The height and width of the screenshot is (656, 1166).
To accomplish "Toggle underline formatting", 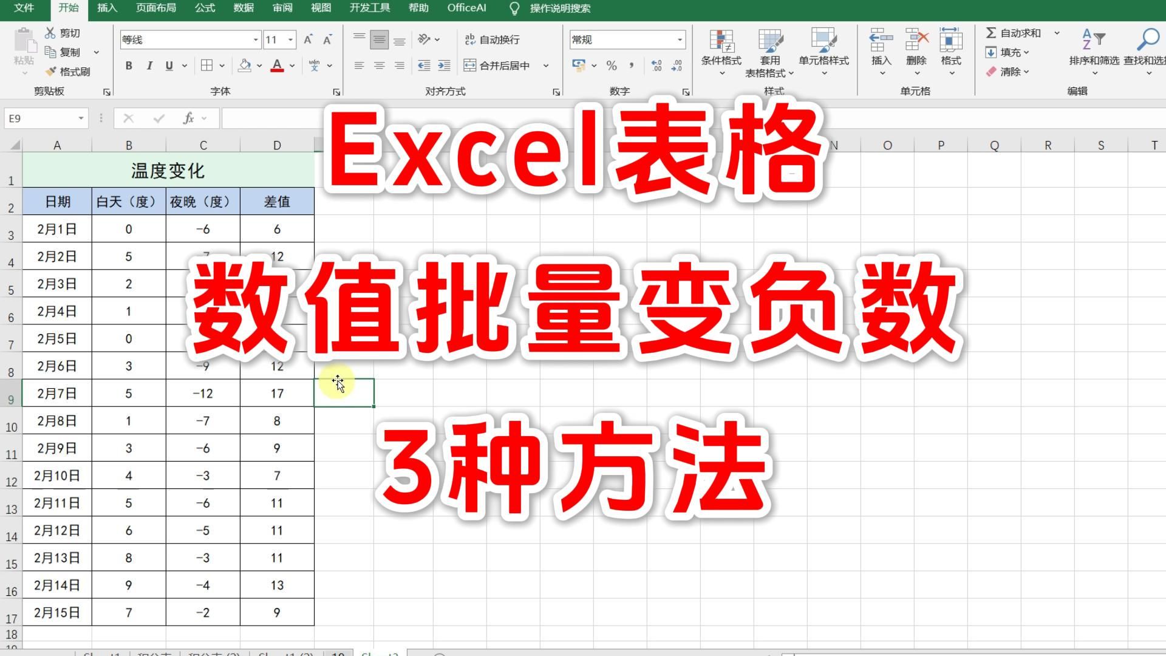I will pyautogui.click(x=169, y=66).
